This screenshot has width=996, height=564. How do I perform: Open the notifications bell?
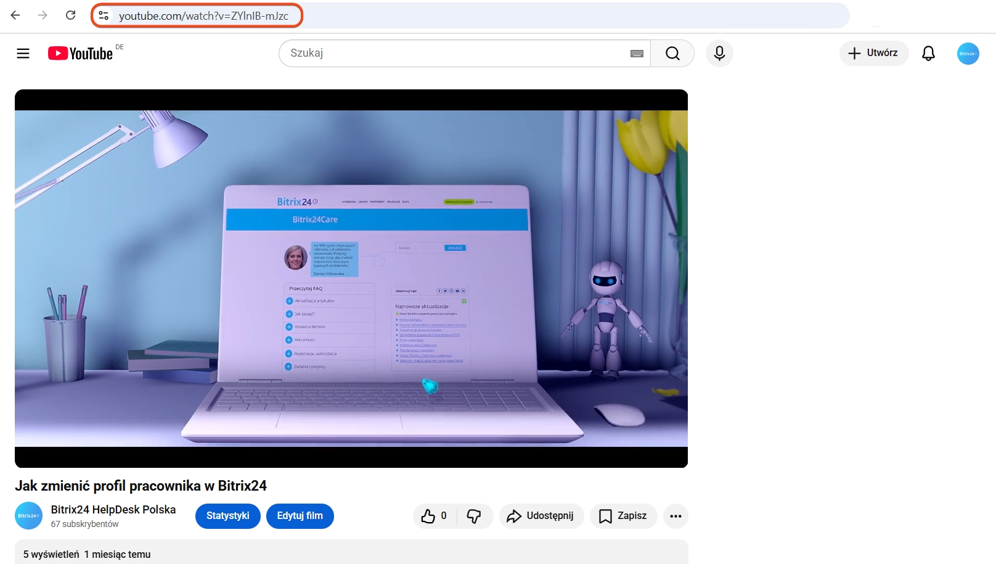click(x=928, y=54)
